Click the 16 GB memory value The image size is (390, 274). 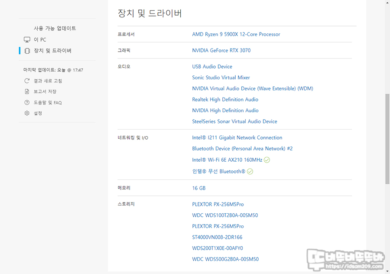click(x=199, y=188)
